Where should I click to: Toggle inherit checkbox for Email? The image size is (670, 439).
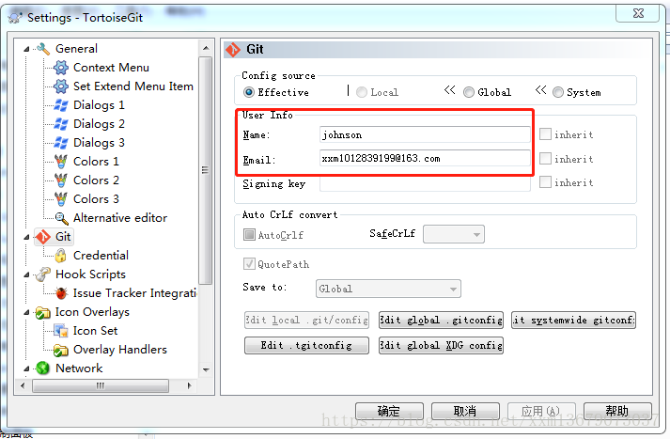click(545, 159)
